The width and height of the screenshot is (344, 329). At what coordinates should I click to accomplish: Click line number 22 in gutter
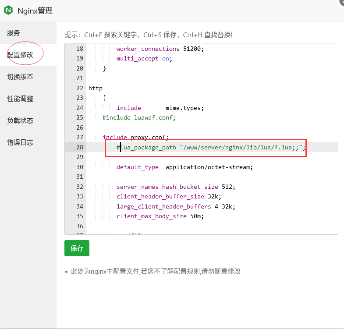(x=80, y=88)
